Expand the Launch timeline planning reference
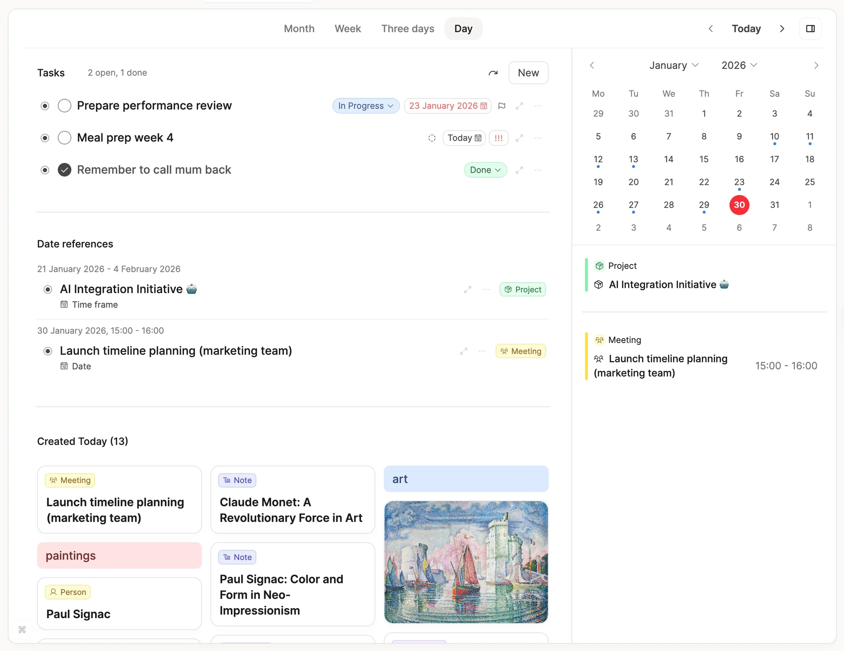The image size is (844, 651). [464, 351]
